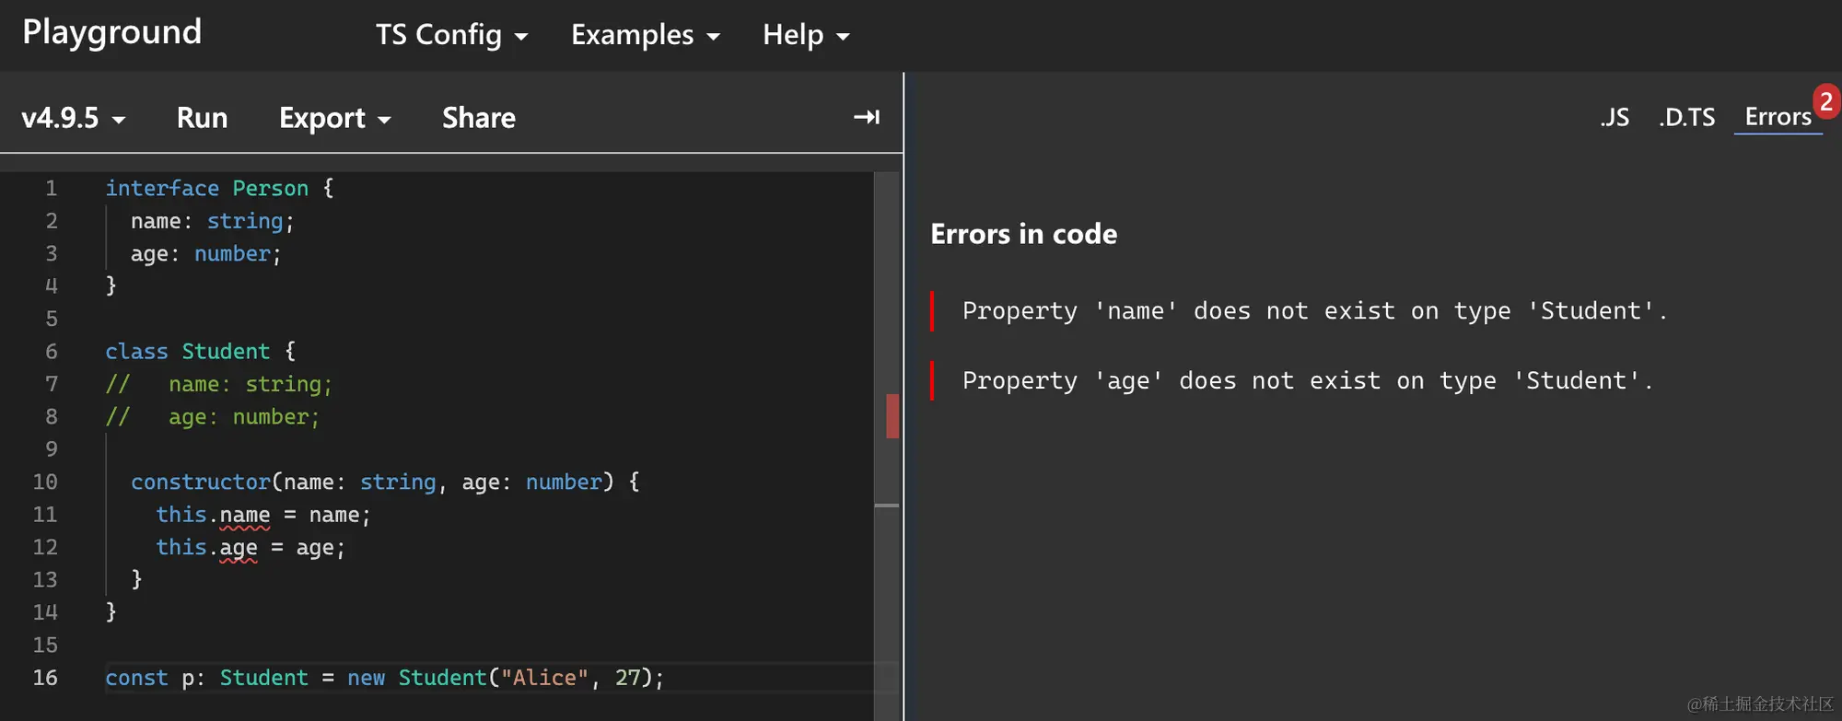Click the commented 'age: number' line 8

pos(213,416)
